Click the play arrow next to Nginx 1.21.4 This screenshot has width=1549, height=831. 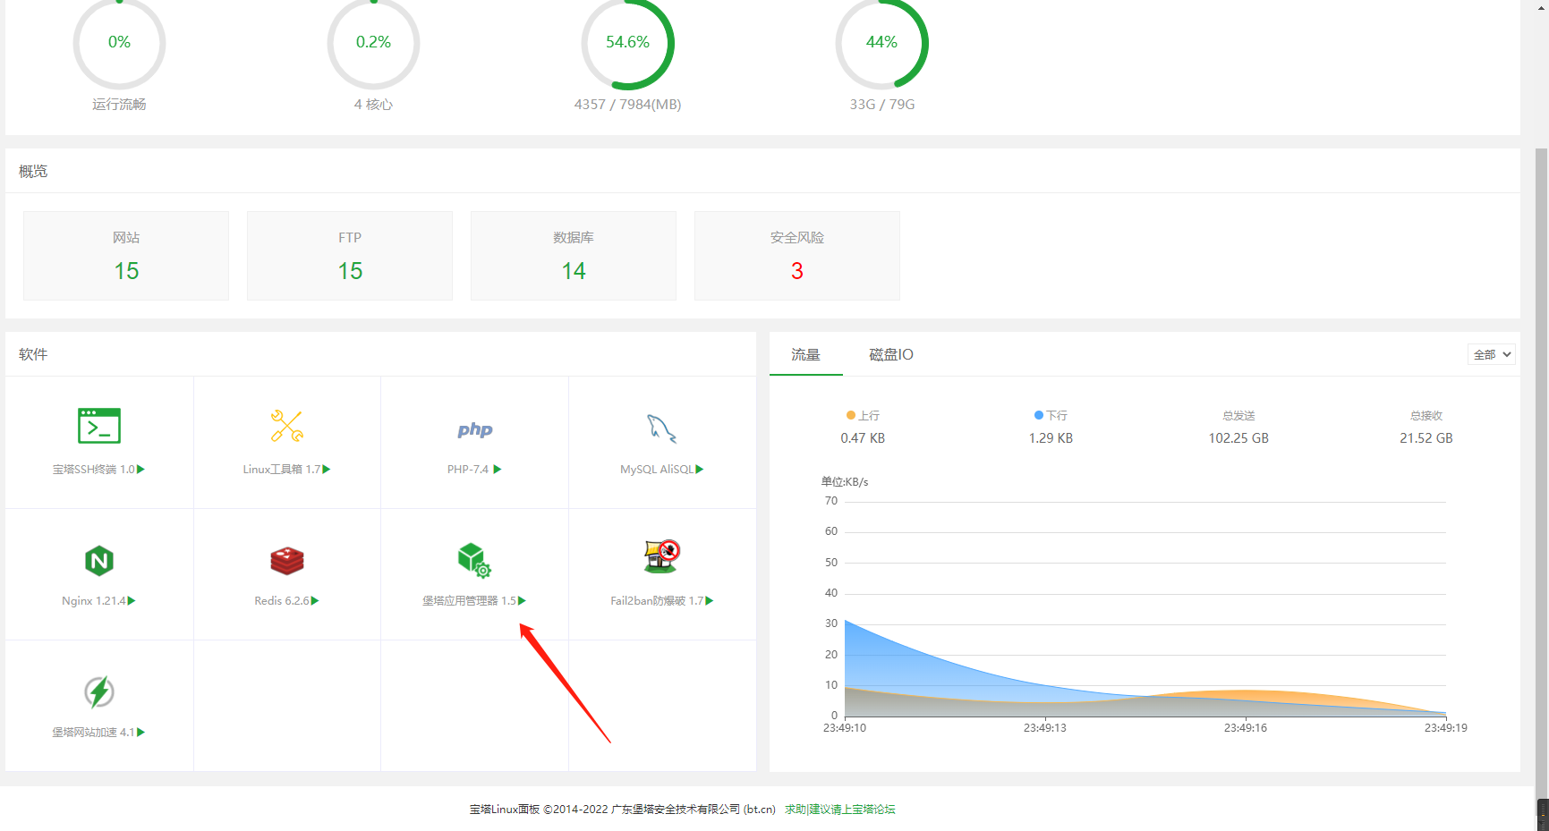click(x=132, y=600)
